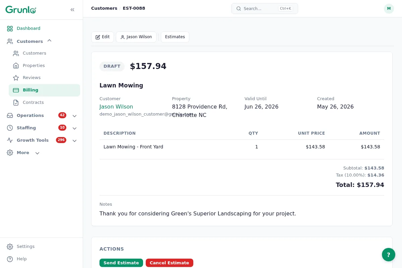
Task: Click the Contracts document check icon
Action: (x=16, y=103)
